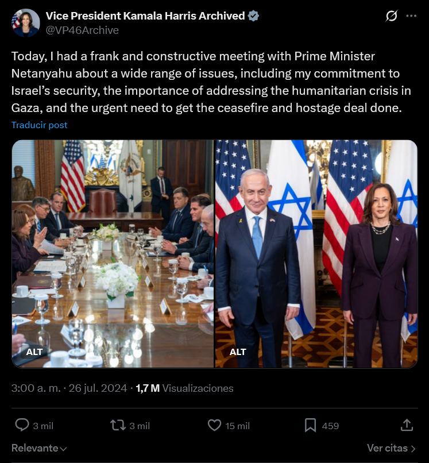Open Ver citas chevron link
The width and height of the screenshot is (429, 463).
[392, 448]
